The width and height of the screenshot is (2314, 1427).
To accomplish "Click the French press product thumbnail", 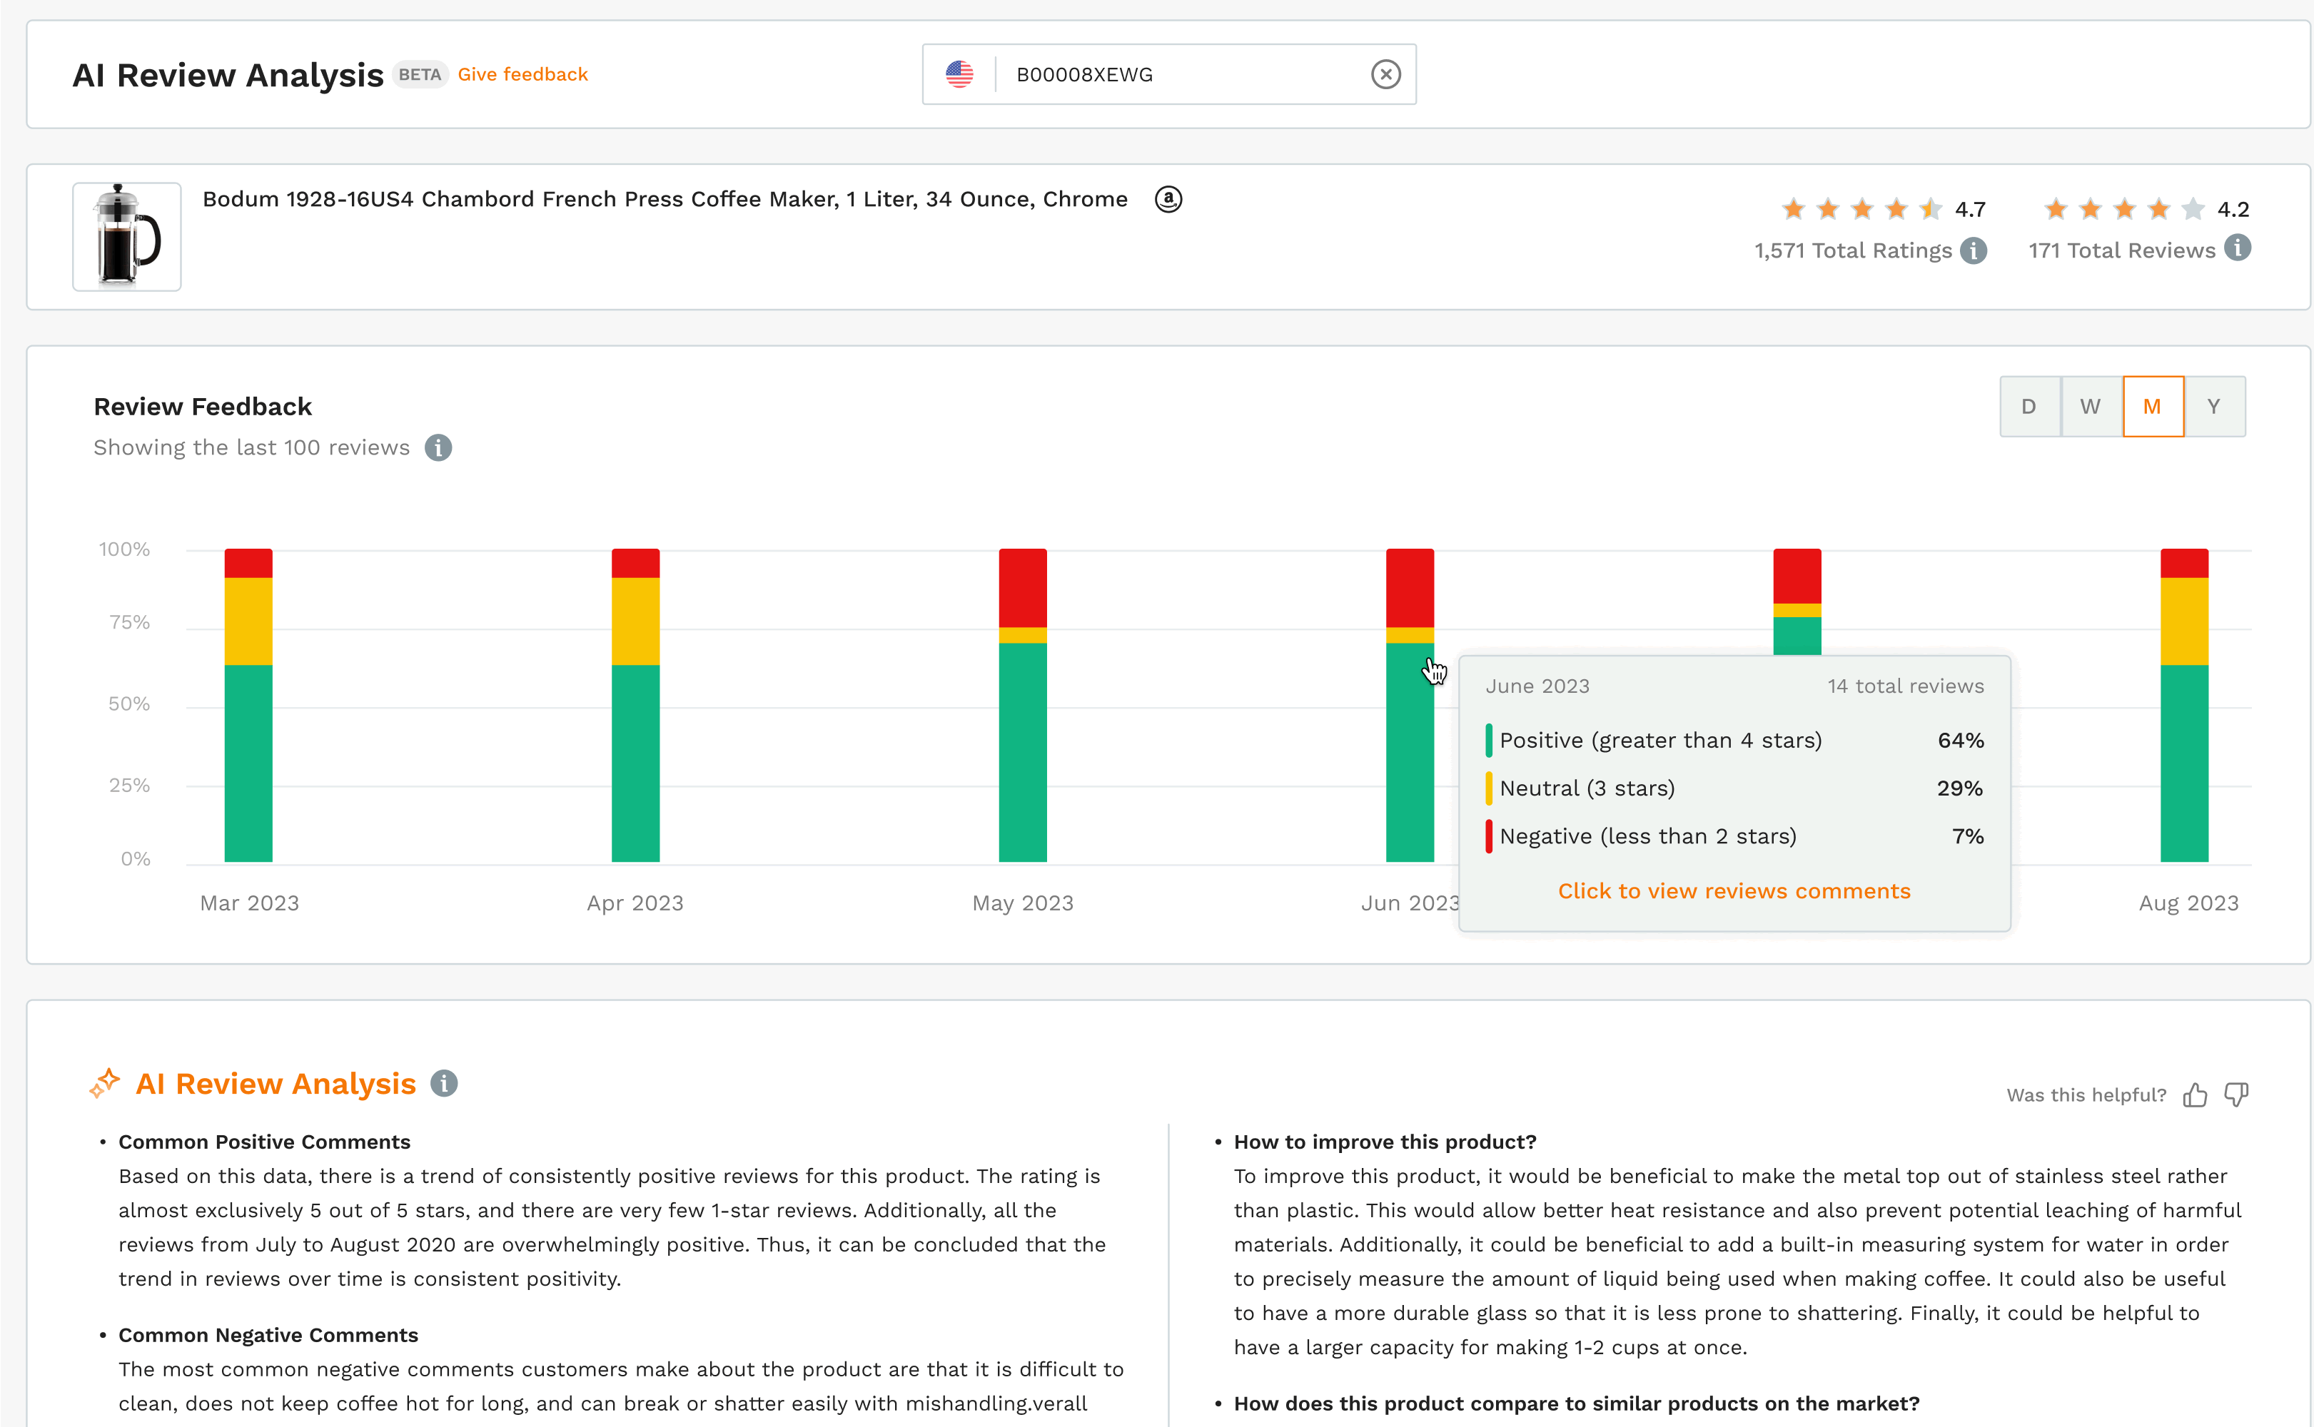I will pos(126,236).
